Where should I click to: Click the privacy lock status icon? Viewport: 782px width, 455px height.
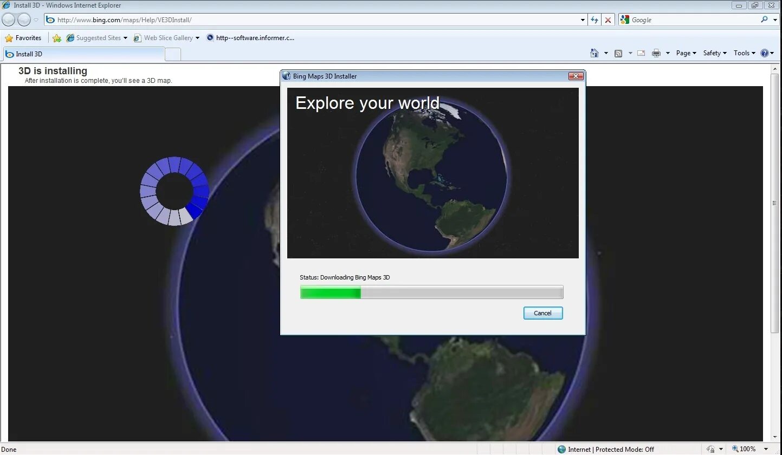(710, 450)
